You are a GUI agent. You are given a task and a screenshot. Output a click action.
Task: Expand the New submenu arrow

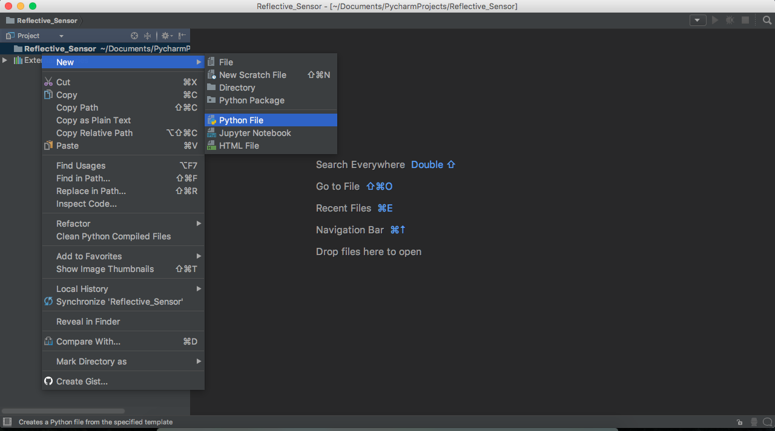(199, 62)
